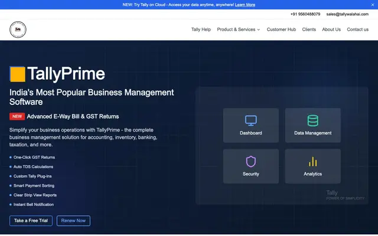Dismiss the top announcement banner
378x236 pixels.
click(x=373, y=5)
